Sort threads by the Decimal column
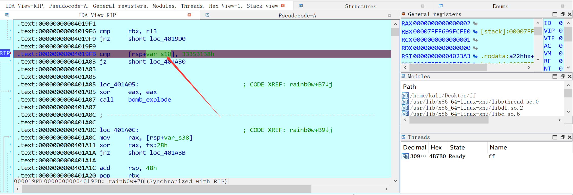 click(x=414, y=147)
